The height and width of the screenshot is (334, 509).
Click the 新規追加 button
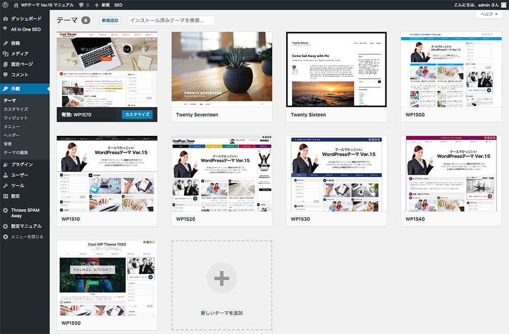point(110,20)
